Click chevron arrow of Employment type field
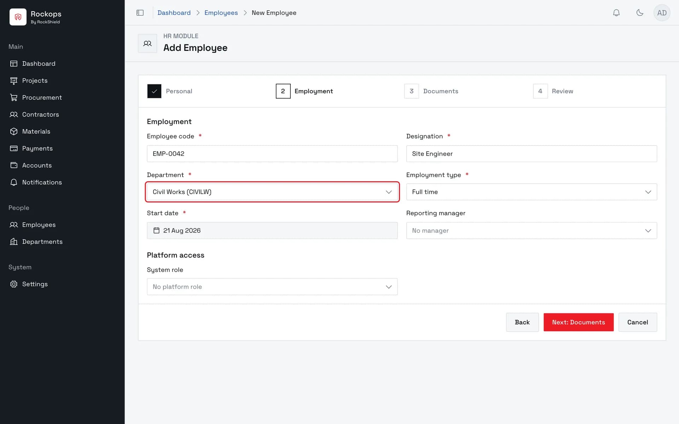This screenshot has height=424, width=679. (x=648, y=192)
